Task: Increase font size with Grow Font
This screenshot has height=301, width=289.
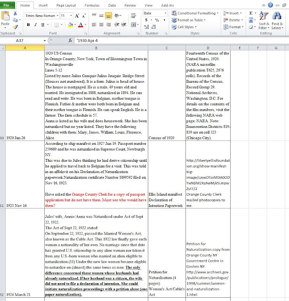Action: (77, 16)
